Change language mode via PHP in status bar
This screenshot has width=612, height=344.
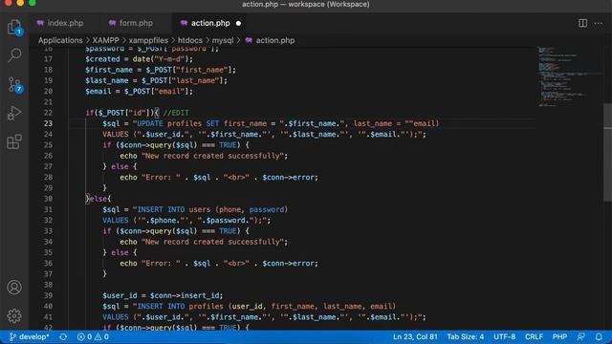559,336
